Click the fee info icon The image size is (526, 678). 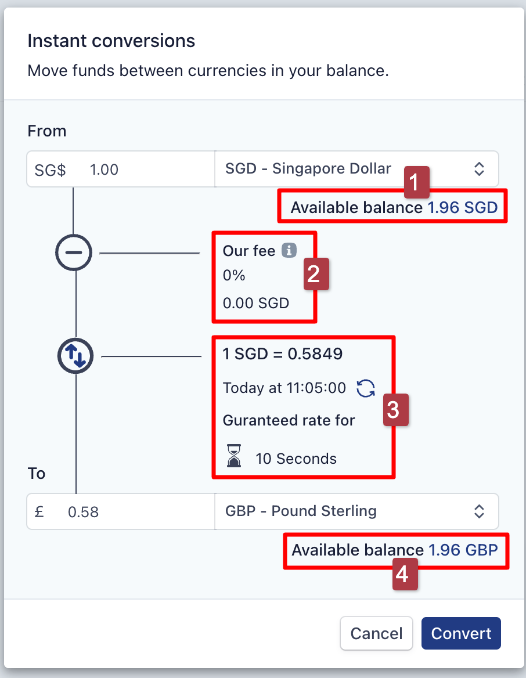pyautogui.click(x=289, y=250)
